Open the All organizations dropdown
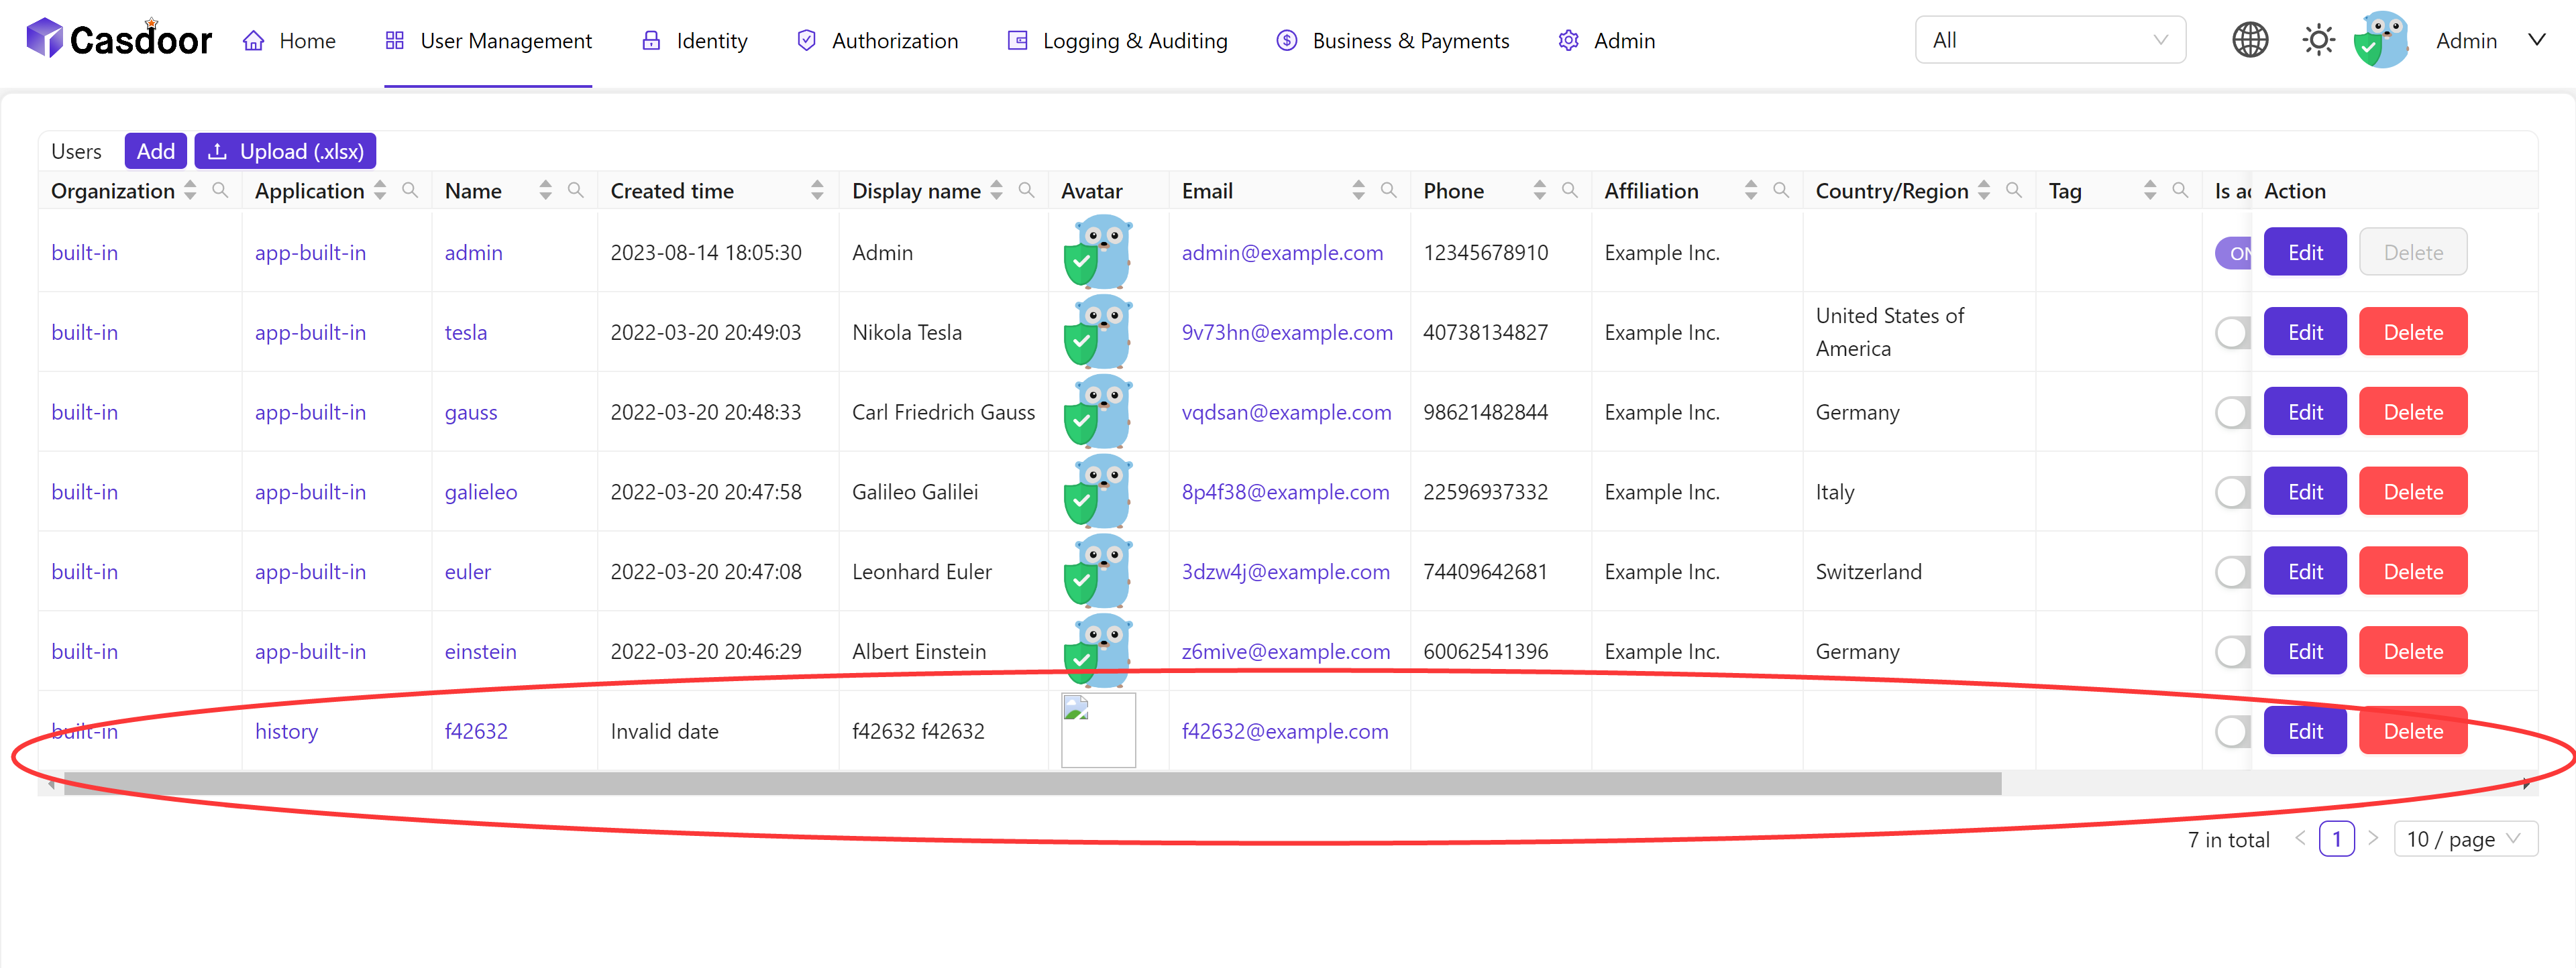The image size is (2576, 968). point(2050,39)
